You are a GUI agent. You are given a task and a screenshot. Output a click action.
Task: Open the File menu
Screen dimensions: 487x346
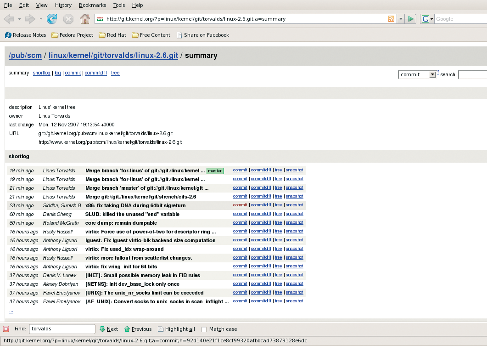8,5
